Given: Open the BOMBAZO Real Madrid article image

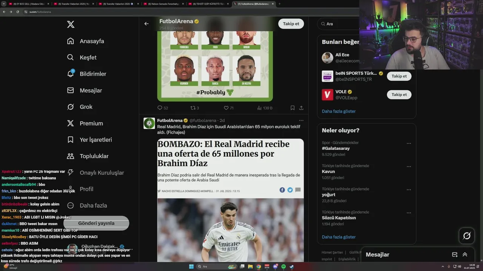Looking at the screenshot, I should (x=231, y=200).
